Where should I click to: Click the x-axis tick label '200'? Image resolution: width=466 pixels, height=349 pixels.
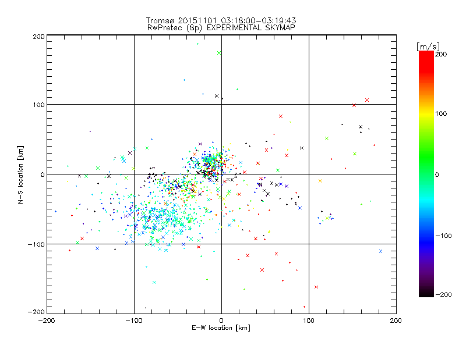[x=396, y=320]
